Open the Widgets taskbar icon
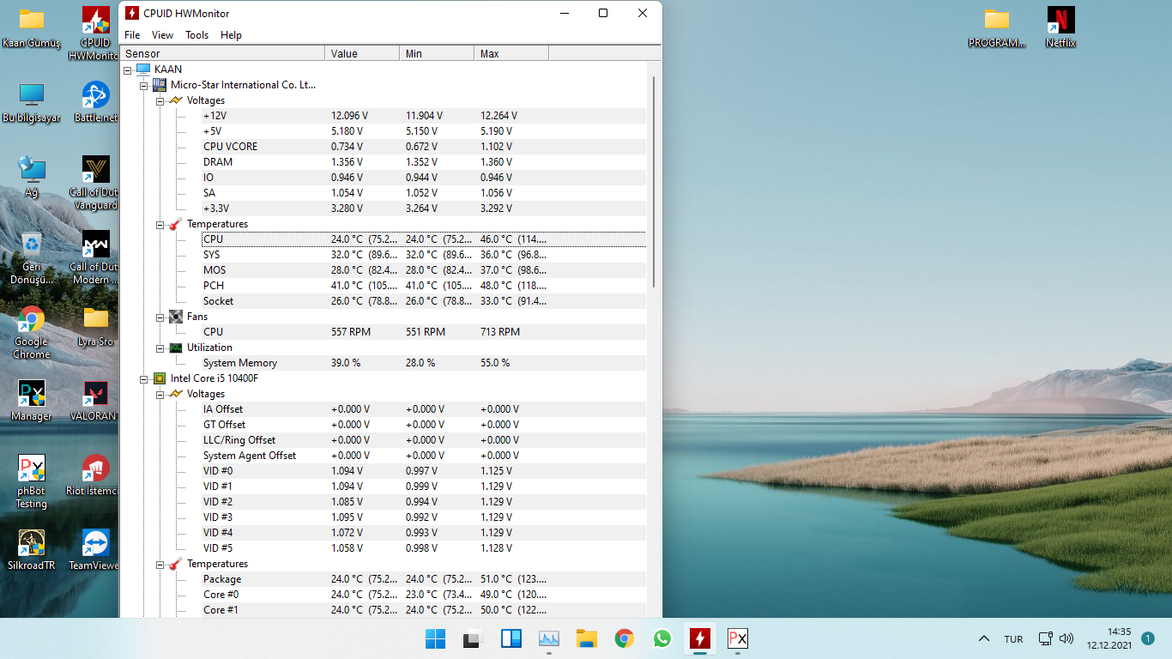 pyautogui.click(x=510, y=638)
